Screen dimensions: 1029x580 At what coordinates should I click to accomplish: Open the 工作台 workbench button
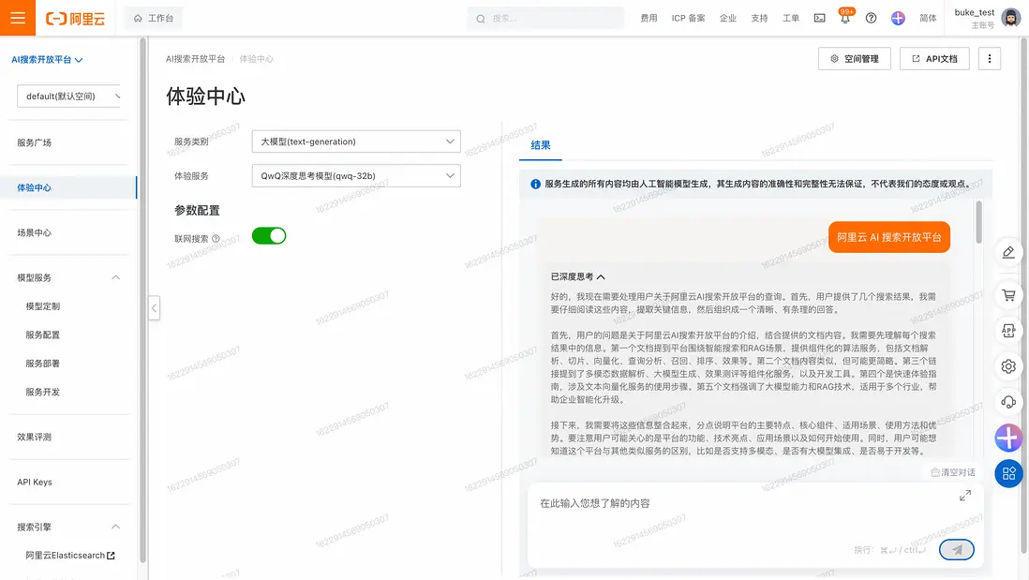point(154,19)
